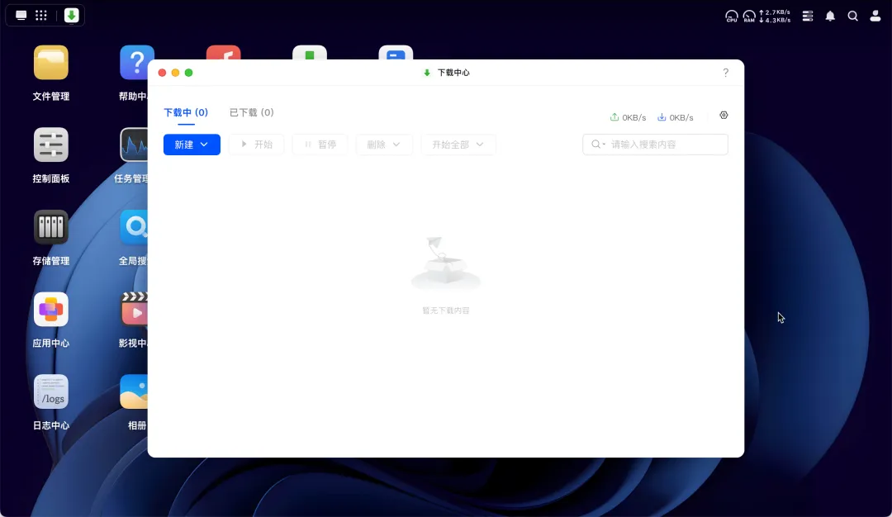Image resolution: width=892 pixels, height=517 pixels.
Task: Select the download center icon in top bar
Action: click(71, 16)
